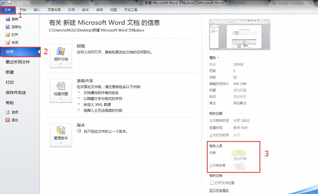Click the 上次打印时间 value 从不
Screen dimensions: 318x194
(x=237, y=135)
